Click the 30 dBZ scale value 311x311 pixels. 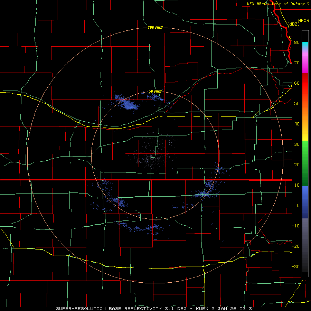297,144
